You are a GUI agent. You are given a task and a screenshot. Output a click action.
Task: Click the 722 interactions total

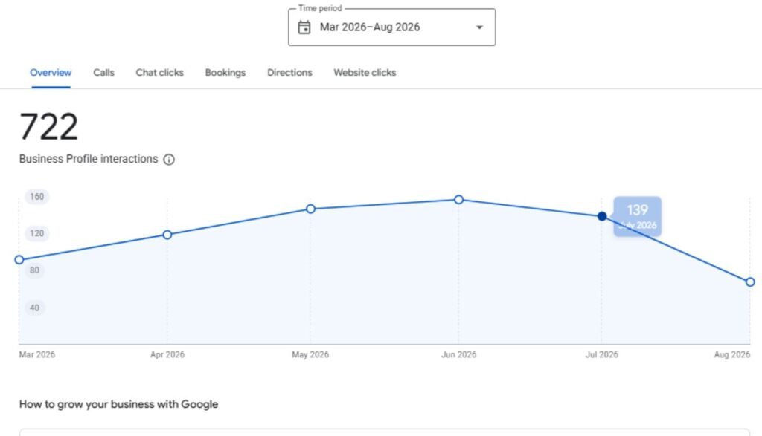(x=48, y=127)
